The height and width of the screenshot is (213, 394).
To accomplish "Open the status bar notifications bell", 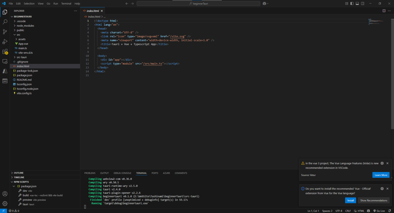I will (x=390, y=211).
